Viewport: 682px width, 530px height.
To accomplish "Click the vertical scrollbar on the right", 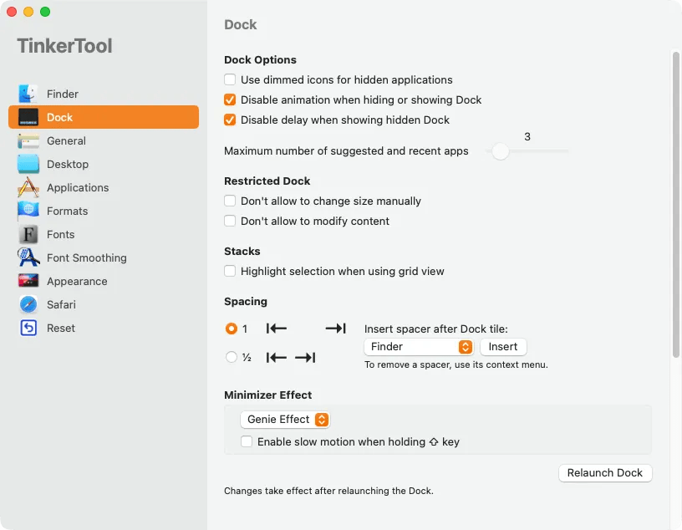I will click(x=676, y=205).
